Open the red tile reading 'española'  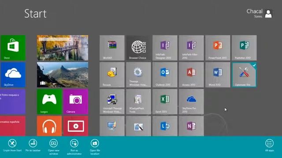(13, 126)
